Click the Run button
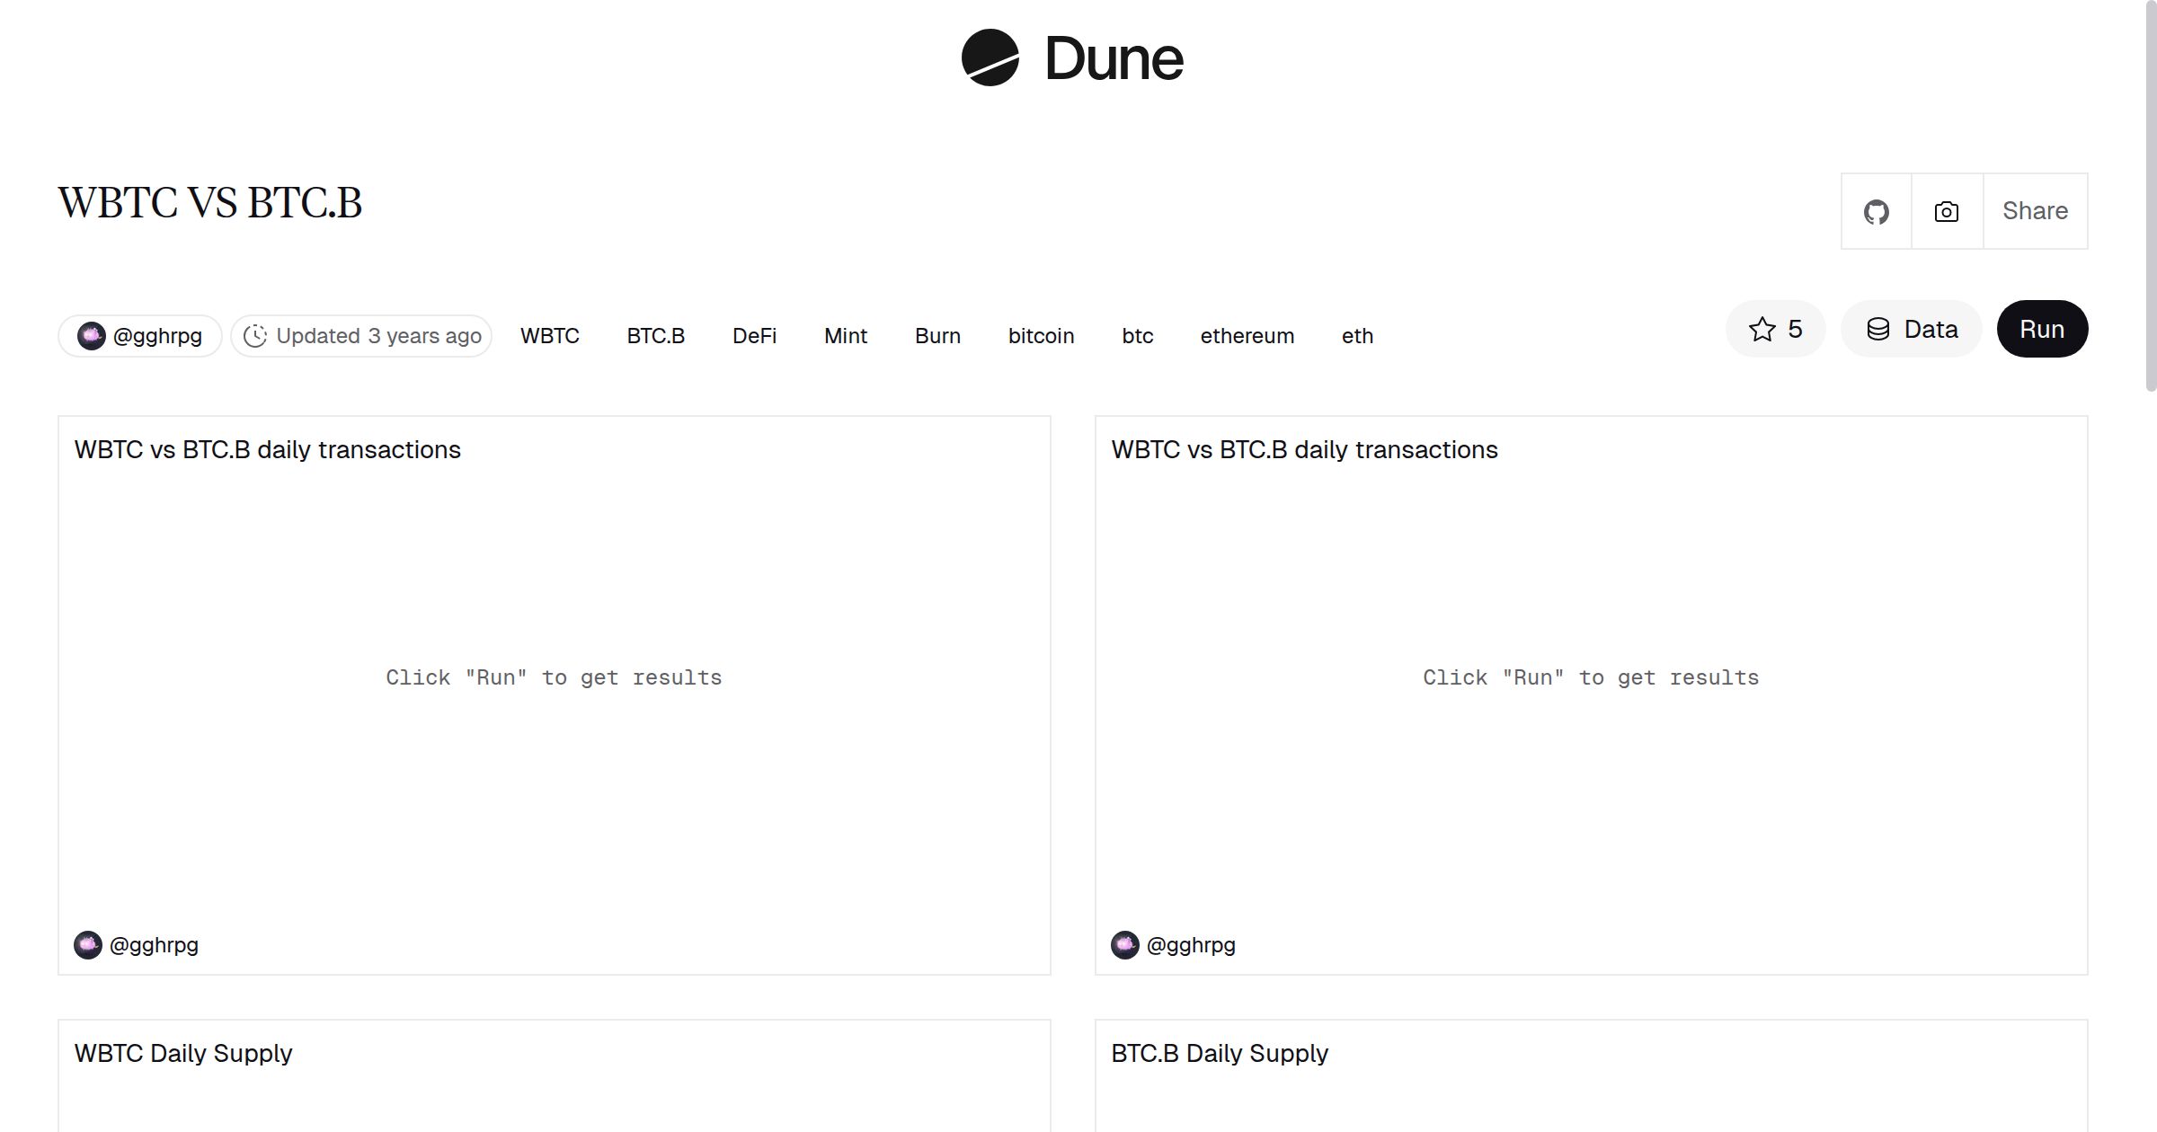Screen dimensions: 2157x1132 tap(2042, 329)
